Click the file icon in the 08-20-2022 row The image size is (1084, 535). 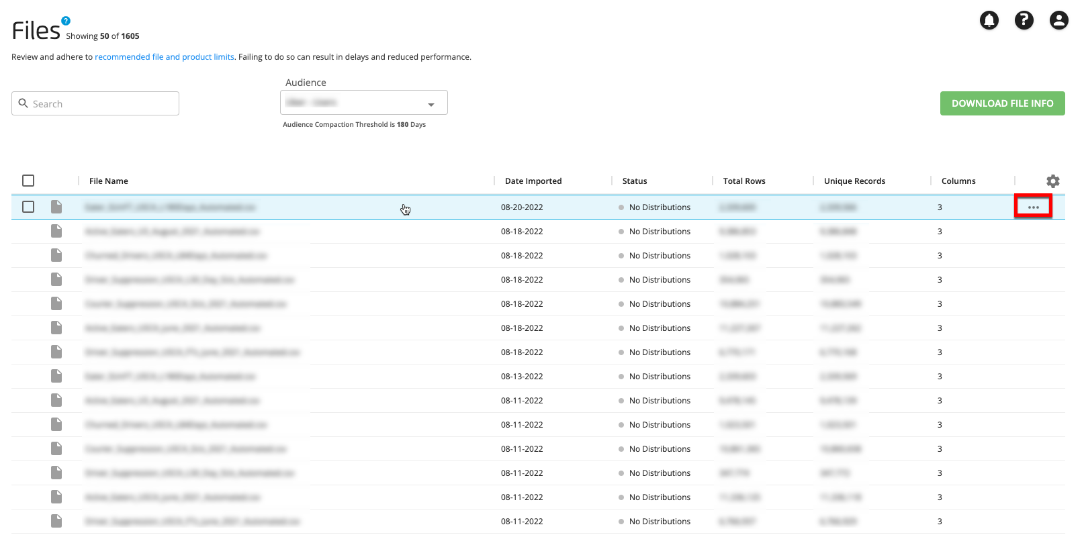[56, 207]
